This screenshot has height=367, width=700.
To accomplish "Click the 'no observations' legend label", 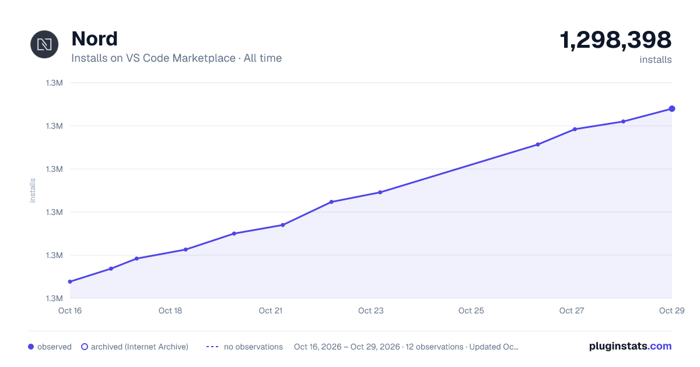I will coord(253,347).
